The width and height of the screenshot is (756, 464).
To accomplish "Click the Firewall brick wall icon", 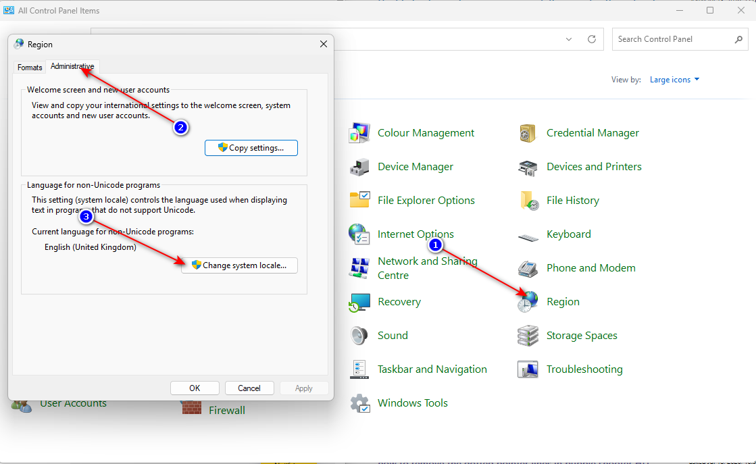I will pos(191,408).
